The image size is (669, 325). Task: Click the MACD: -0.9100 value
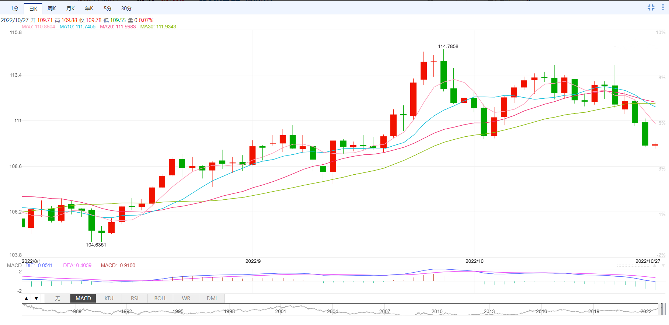(x=118, y=265)
